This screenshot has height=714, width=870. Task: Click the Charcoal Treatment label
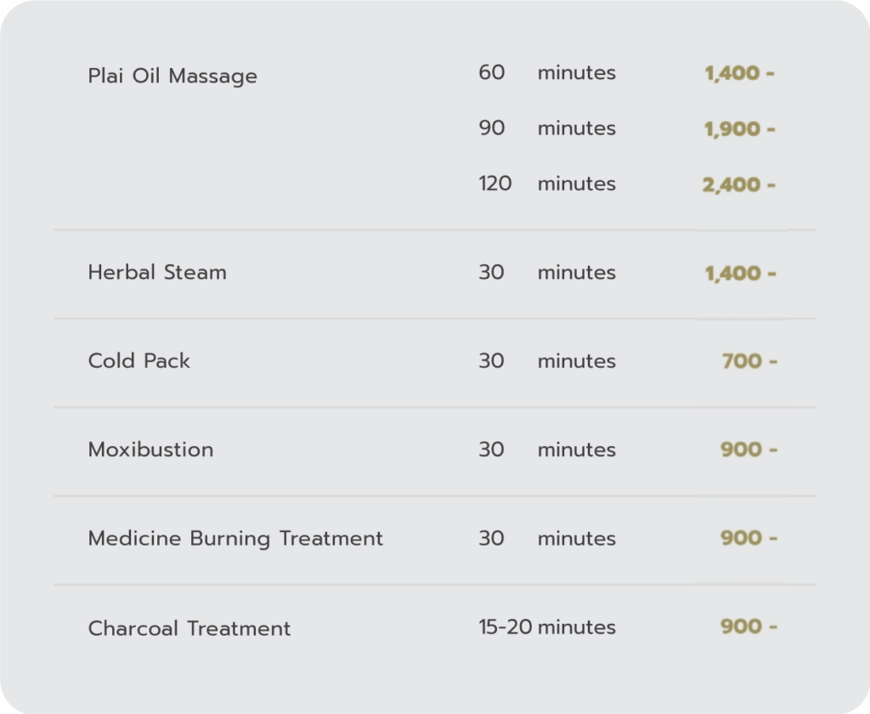(189, 628)
